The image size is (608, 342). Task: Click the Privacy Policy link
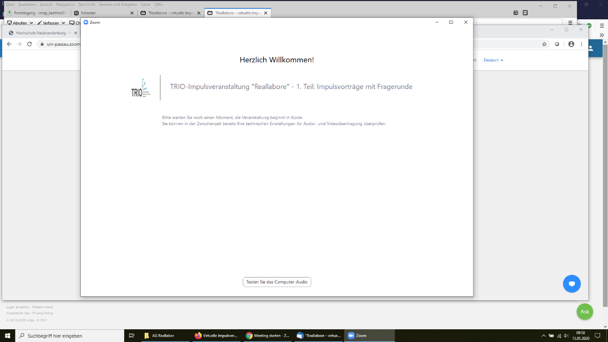[43, 313]
